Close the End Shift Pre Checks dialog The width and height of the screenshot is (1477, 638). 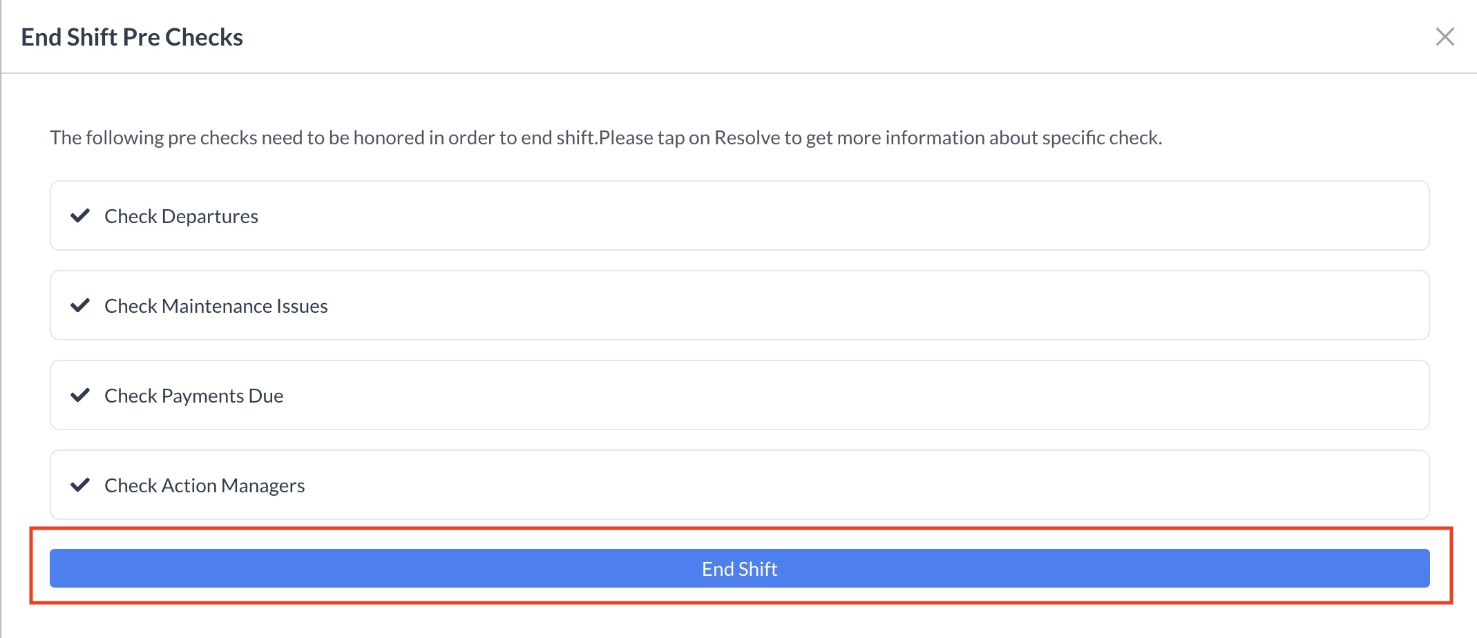click(x=1445, y=37)
